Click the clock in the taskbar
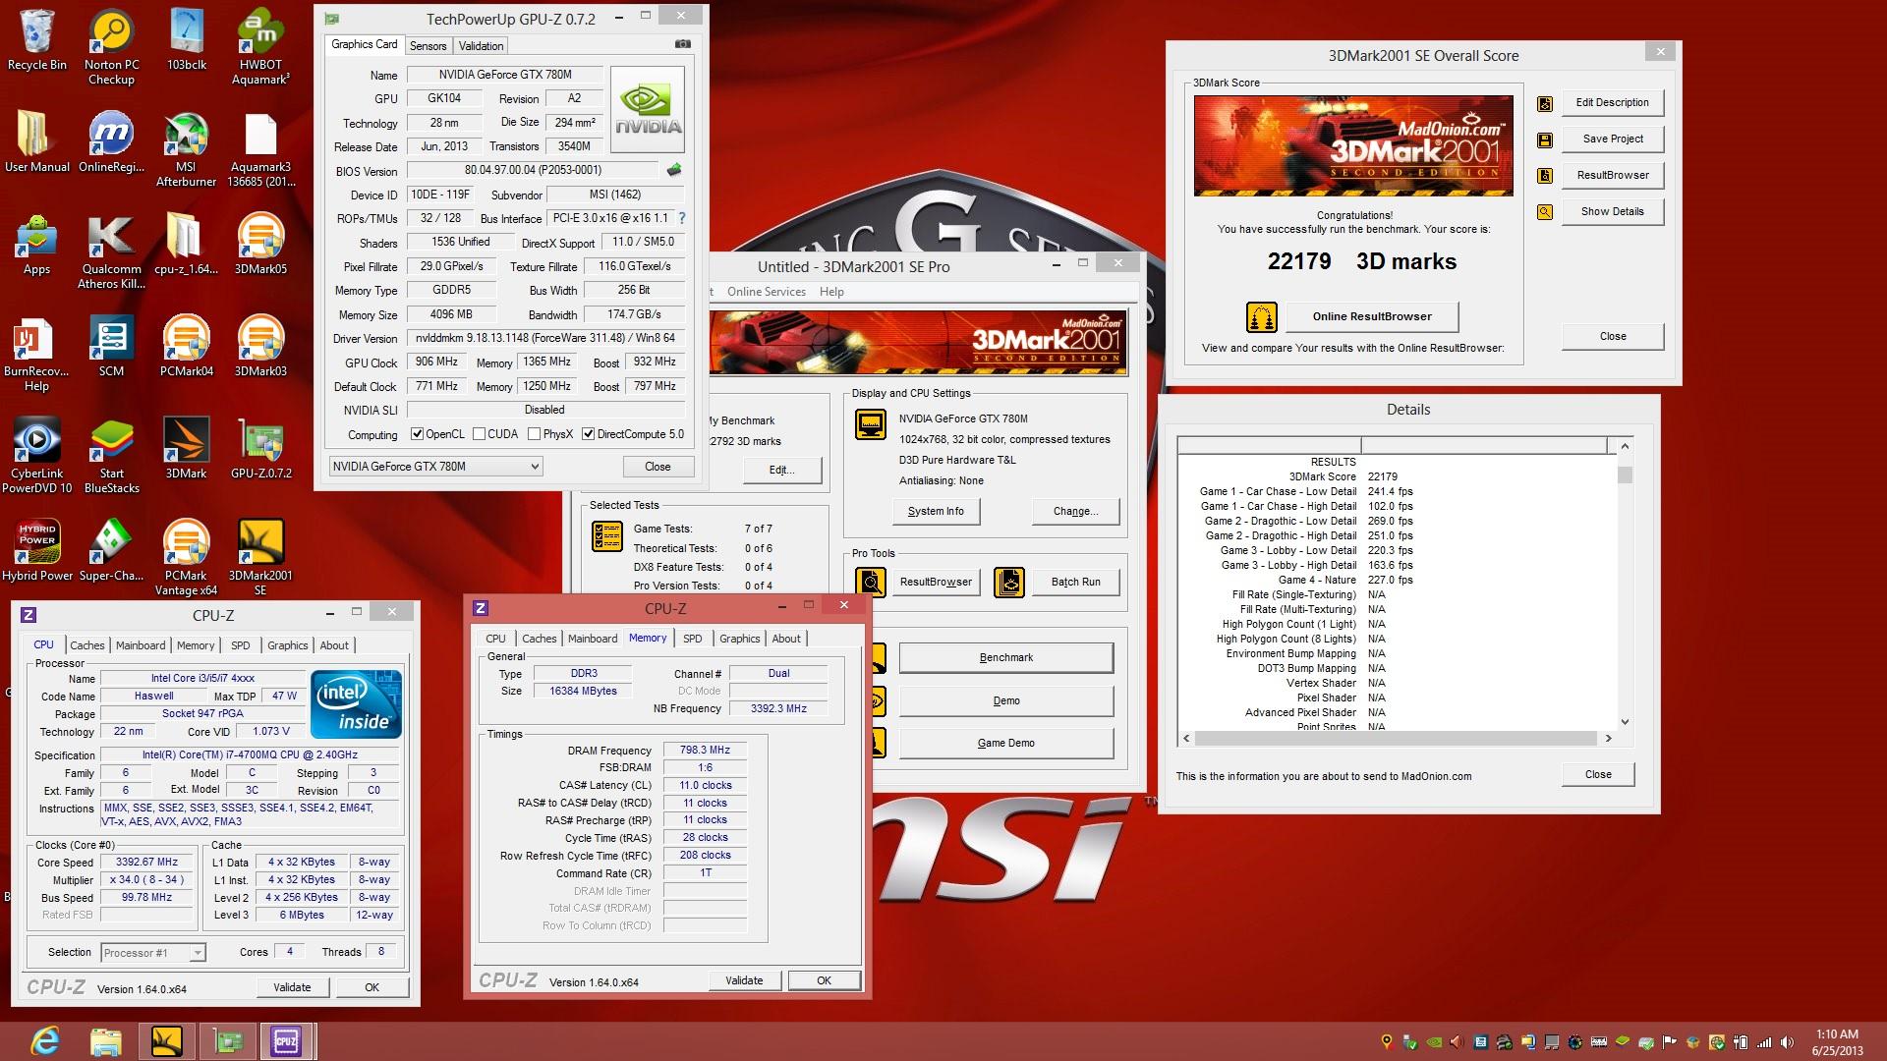The height and width of the screenshot is (1061, 1887). point(1837,1042)
